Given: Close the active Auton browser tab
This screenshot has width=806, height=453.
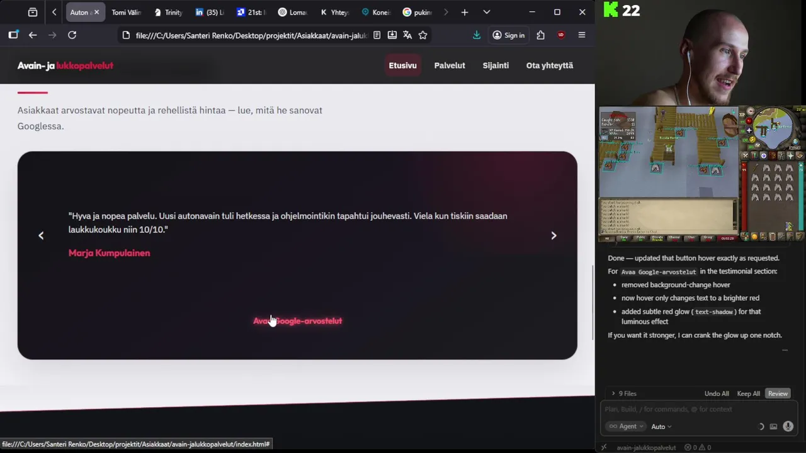Looking at the screenshot, I should (x=96, y=12).
